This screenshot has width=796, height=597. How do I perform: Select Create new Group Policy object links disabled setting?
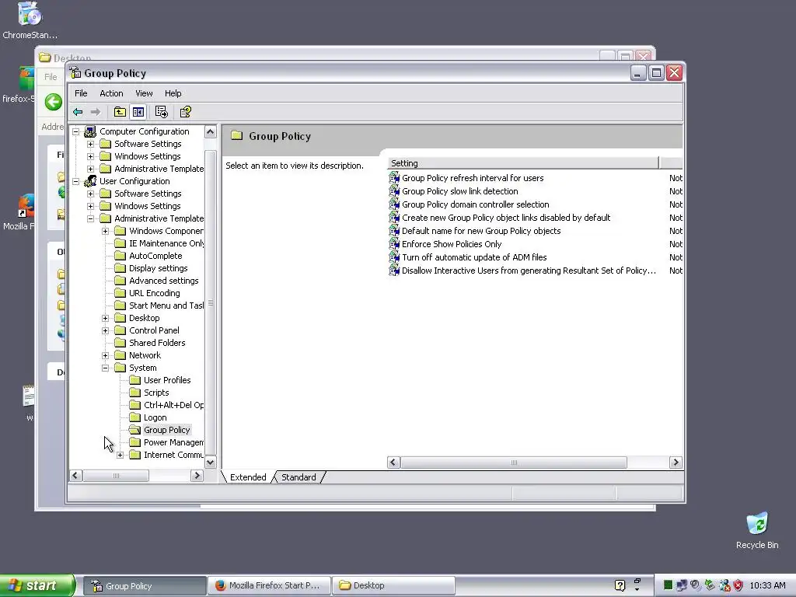click(x=506, y=218)
